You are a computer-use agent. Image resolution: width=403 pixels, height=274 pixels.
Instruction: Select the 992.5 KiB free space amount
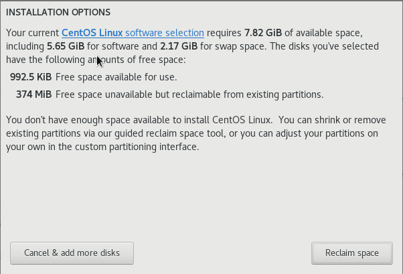(x=31, y=77)
